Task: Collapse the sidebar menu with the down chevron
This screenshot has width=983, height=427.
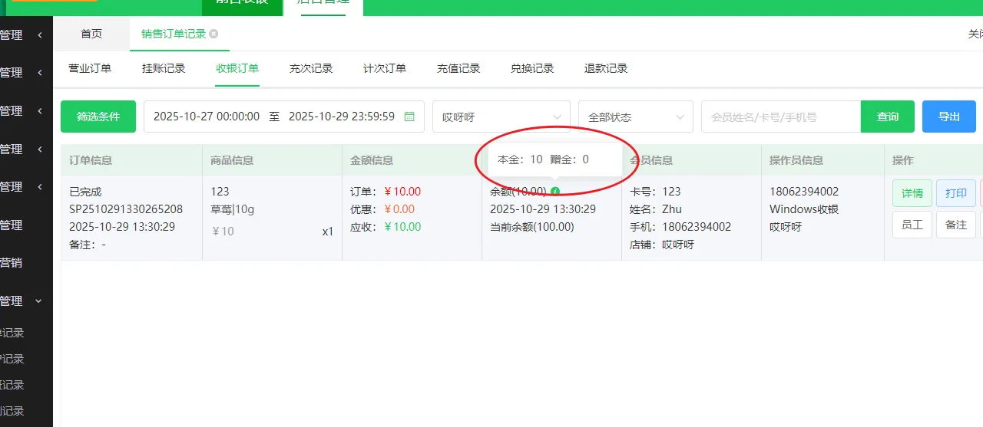Action: pyautogui.click(x=39, y=301)
